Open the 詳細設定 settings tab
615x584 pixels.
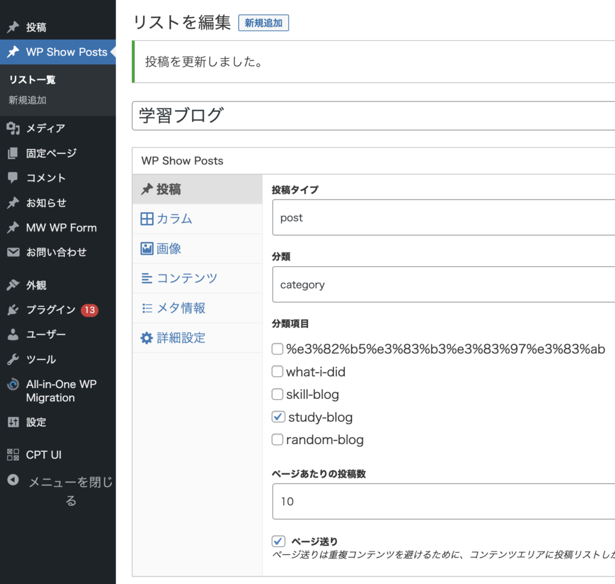[x=181, y=338]
